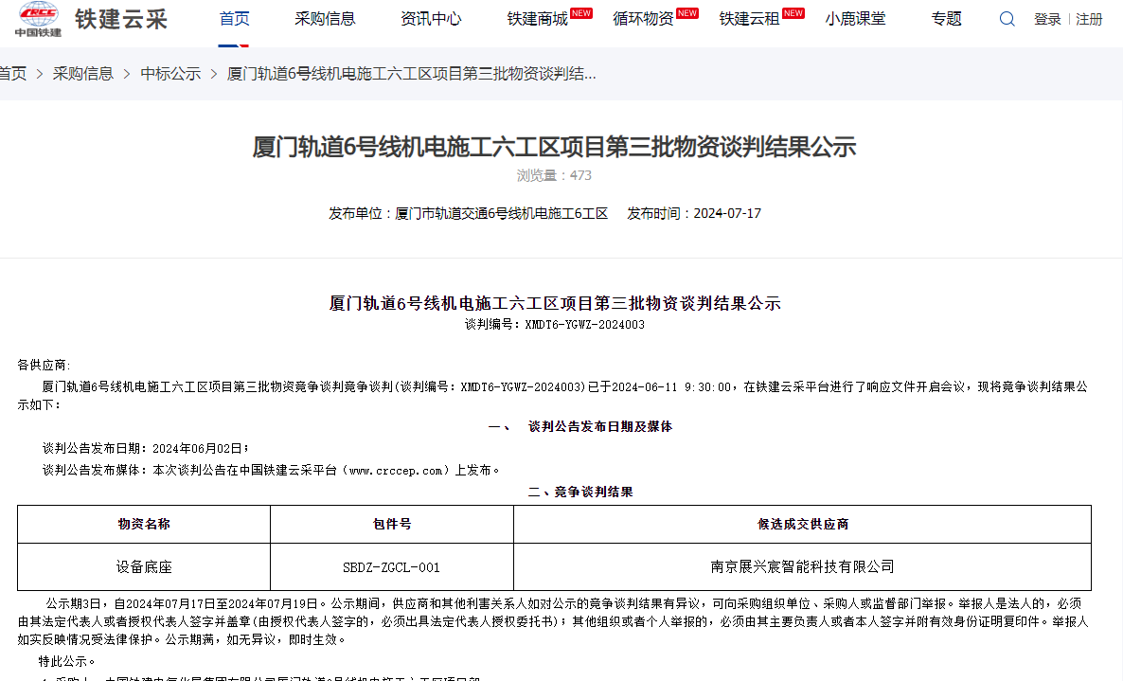This screenshot has width=1123, height=681.
Task: Click the 包件号 table header
Action: click(392, 524)
